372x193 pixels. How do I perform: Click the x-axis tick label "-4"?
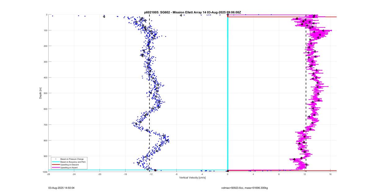[202, 174]
